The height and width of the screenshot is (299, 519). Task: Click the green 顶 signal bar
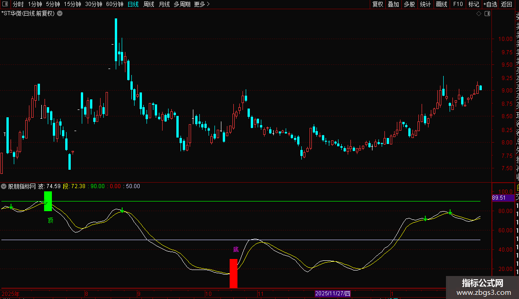pos(48,201)
